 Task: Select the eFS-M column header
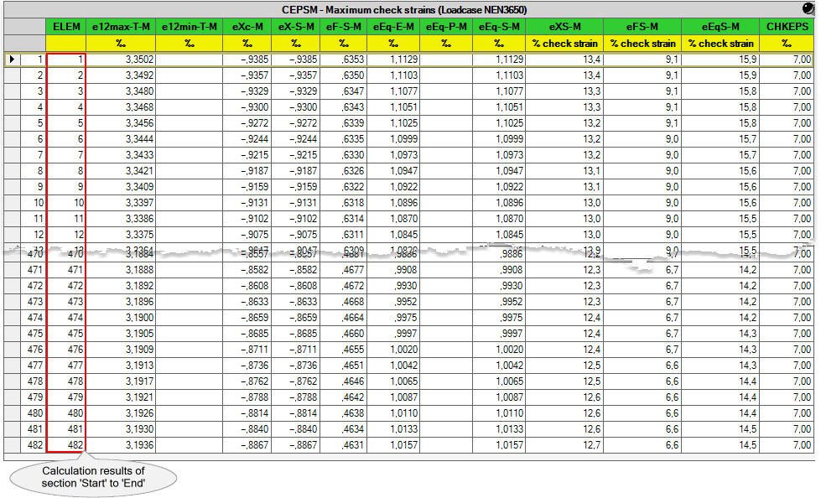pyautogui.click(x=642, y=27)
